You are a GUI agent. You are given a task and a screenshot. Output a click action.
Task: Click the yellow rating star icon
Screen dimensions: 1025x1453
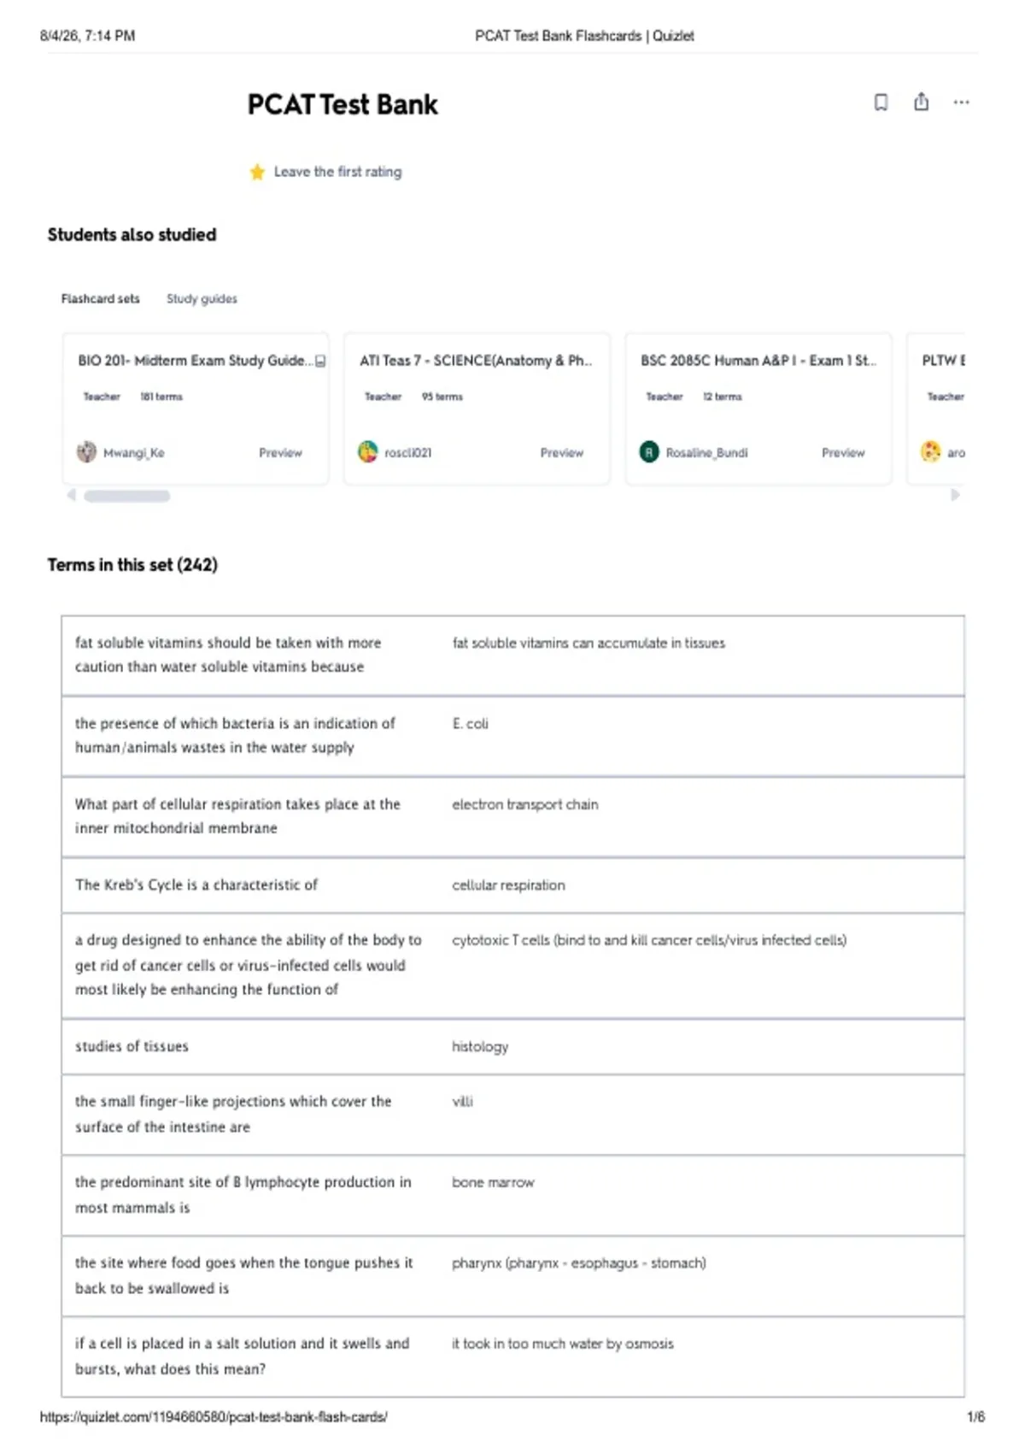[x=257, y=172]
